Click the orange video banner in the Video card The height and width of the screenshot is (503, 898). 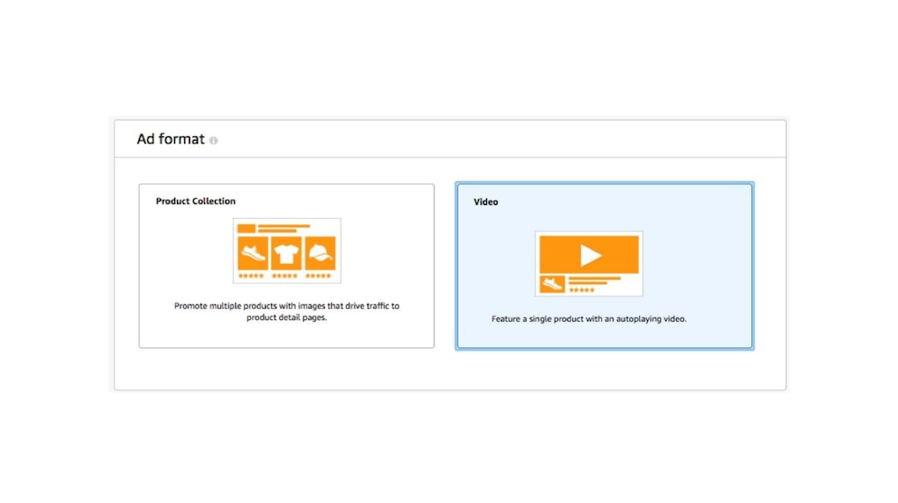tap(563, 255)
